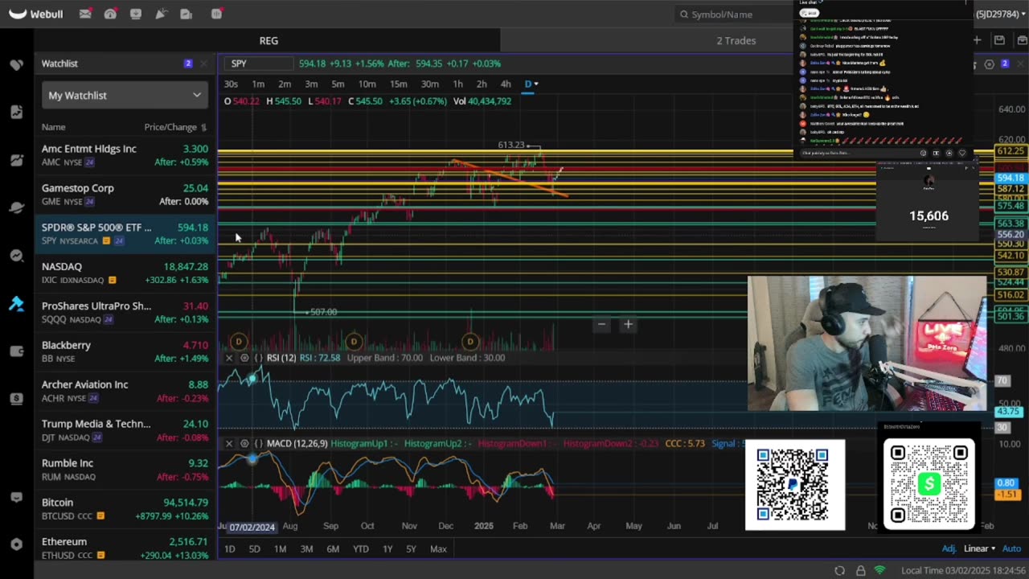Open the Linear scale dropdown
The image size is (1029, 579).
(x=979, y=548)
